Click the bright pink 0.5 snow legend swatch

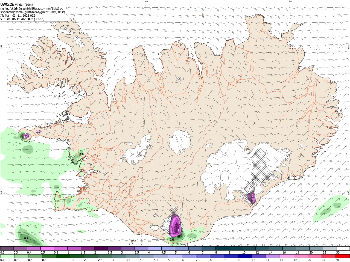tap(47, 248)
